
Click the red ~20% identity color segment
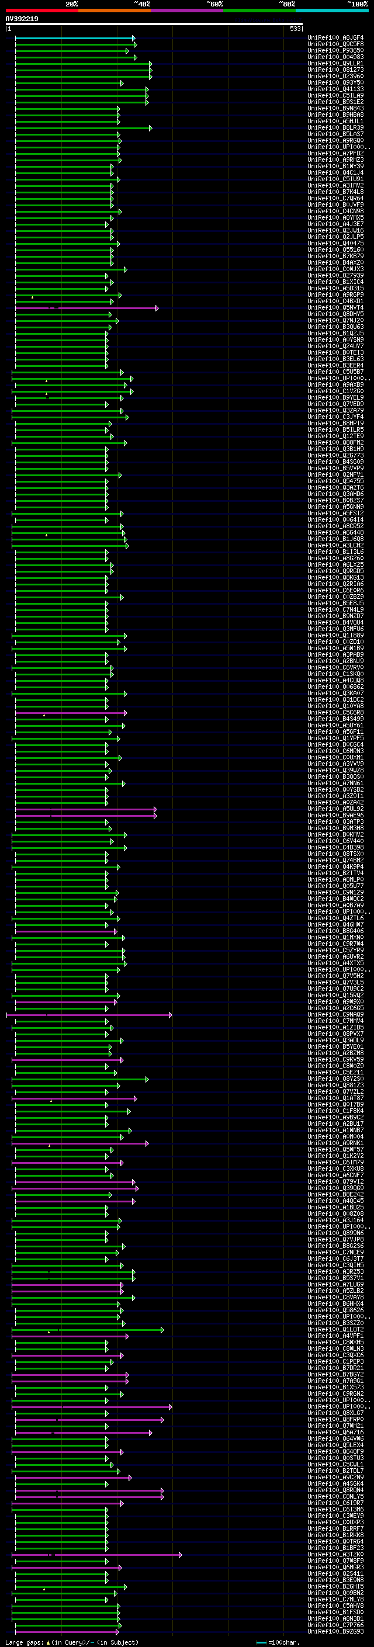[x=41, y=11]
